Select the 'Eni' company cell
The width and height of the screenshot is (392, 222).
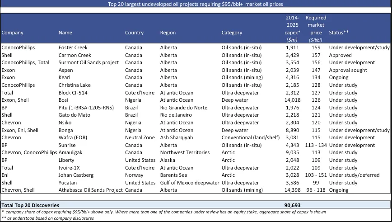pos(5,175)
